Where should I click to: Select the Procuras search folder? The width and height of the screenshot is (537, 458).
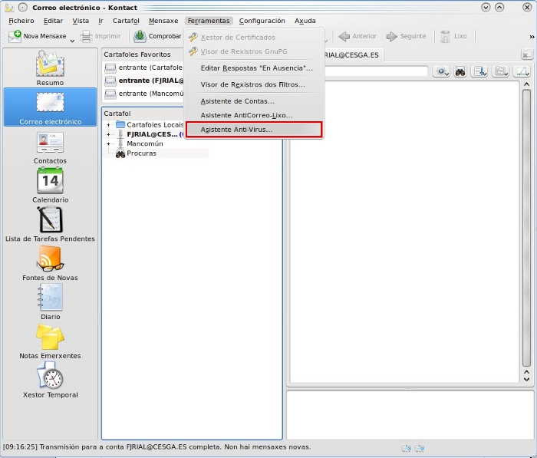tap(141, 153)
